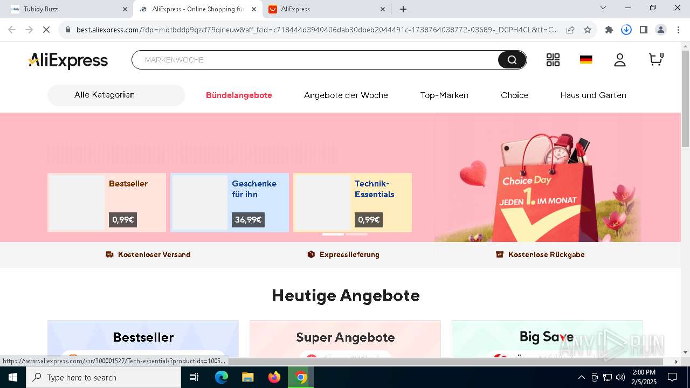Image resolution: width=690 pixels, height=388 pixels.
Task: Click Kostenloser Versand info
Action: (148, 254)
